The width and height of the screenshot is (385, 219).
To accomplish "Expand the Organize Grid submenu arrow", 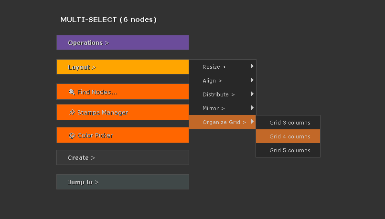I will (252, 121).
